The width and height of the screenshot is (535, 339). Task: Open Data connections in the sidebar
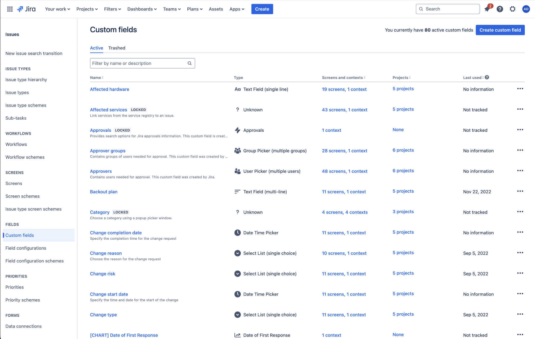[x=23, y=326]
